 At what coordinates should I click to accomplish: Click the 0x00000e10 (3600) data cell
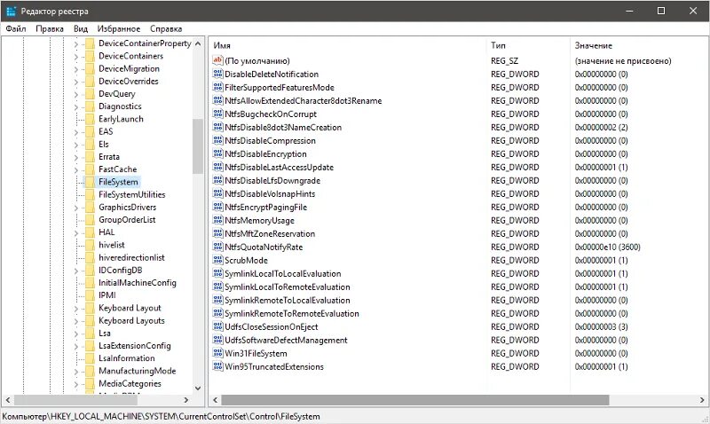pyautogui.click(x=607, y=247)
